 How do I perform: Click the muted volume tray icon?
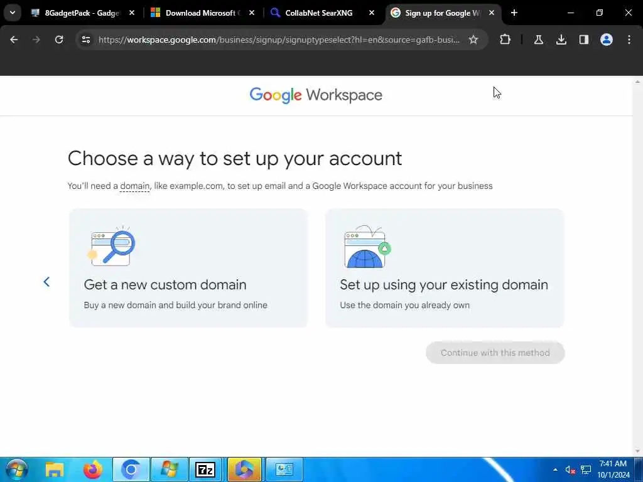tap(570, 469)
